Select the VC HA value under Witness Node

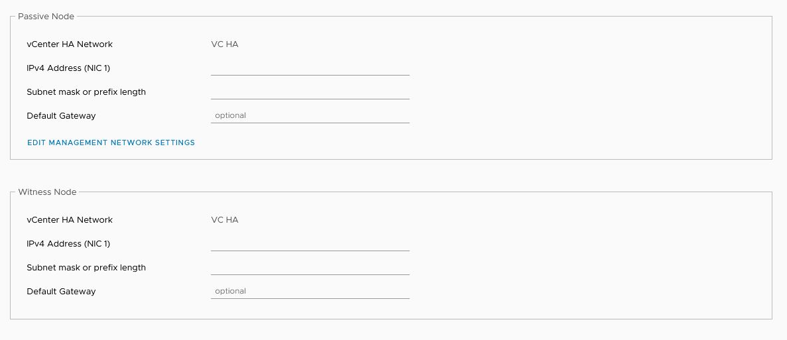click(x=225, y=219)
